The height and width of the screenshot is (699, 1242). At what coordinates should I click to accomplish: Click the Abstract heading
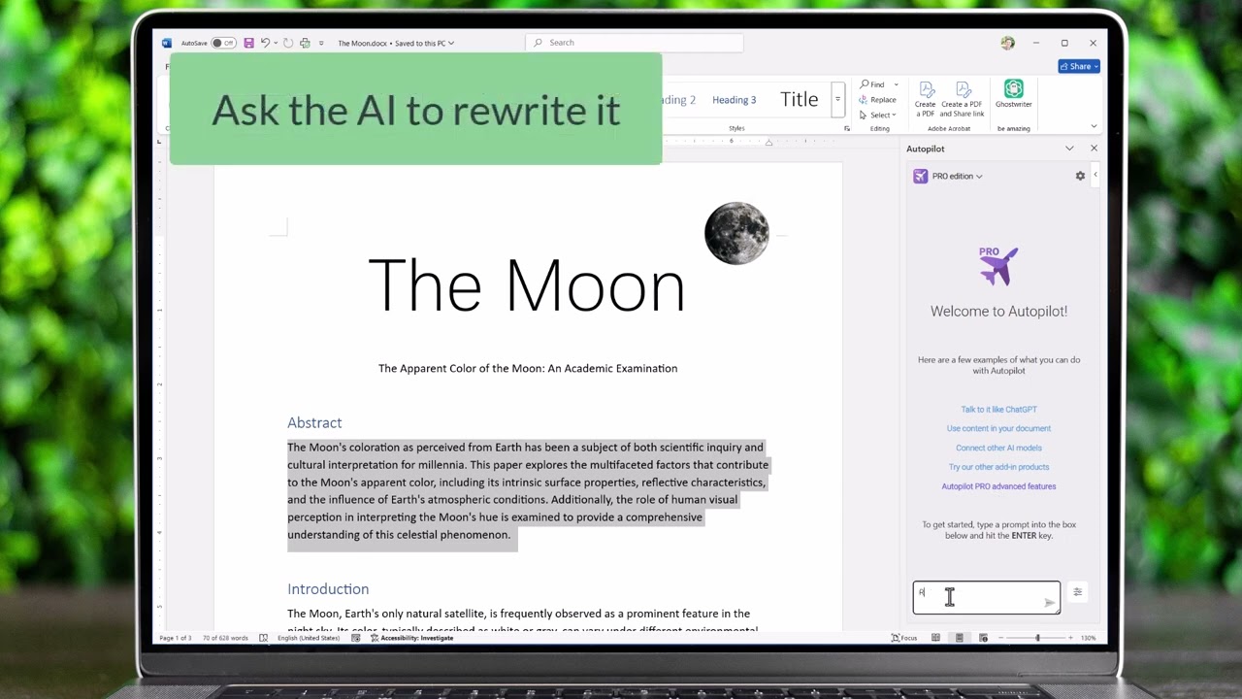[x=314, y=422]
